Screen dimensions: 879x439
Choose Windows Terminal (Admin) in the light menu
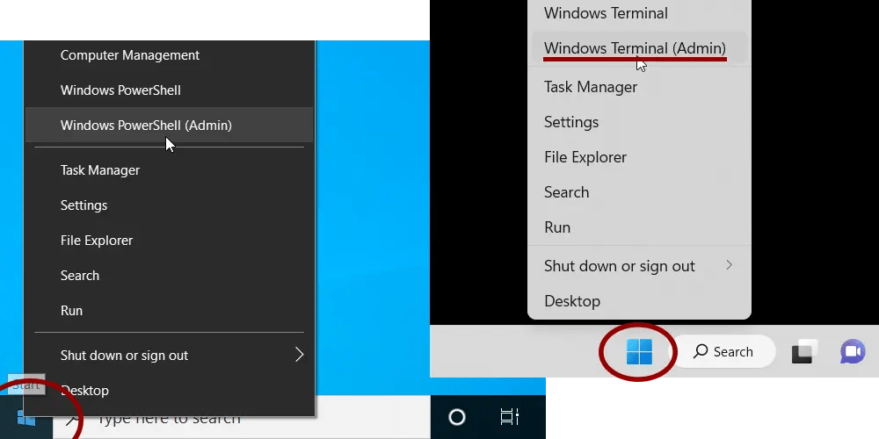(639, 48)
